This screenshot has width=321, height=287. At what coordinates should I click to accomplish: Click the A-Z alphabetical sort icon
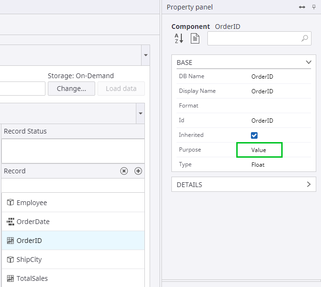point(178,39)
